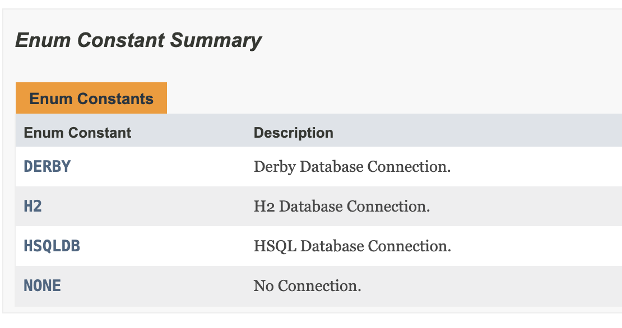
Task: Open the NONE enum constant link
Action: pyautogui.click(x=43, y=285)
